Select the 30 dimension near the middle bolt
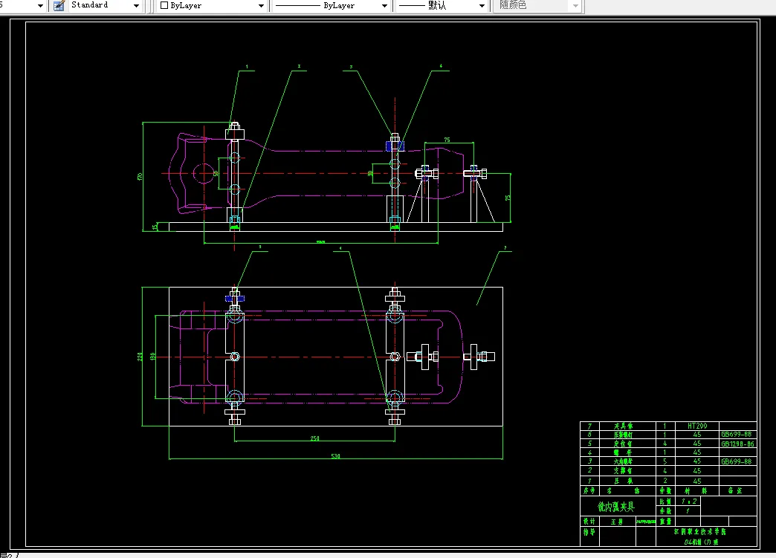The height and width of the screenshot is (558, 776). pyautogui.click(x=370, y=174)
